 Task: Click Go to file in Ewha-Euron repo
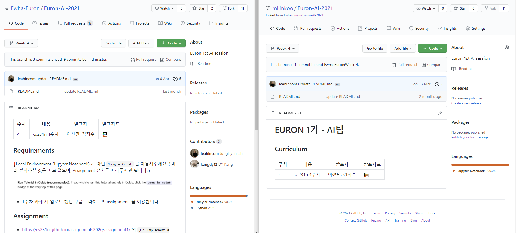pyautogui.click(x=114, y=43)
